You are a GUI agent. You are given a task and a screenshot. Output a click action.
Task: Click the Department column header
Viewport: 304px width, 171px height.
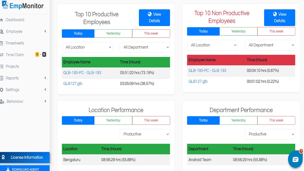click(198, 149)
